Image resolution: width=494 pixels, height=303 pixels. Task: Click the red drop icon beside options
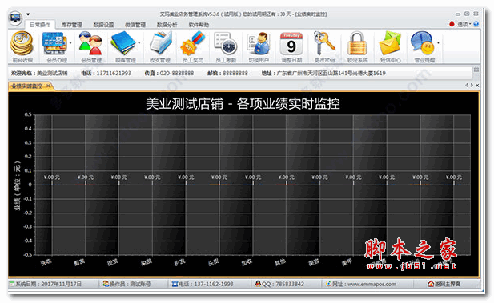pyautogui.click(x=452, y=24)
